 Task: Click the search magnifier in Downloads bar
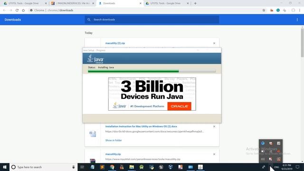click(x=89, y=19)
